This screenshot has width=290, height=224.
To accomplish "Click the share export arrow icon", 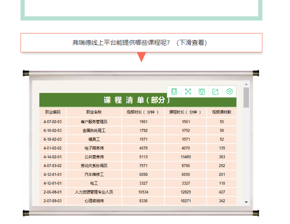I will 216,92.
